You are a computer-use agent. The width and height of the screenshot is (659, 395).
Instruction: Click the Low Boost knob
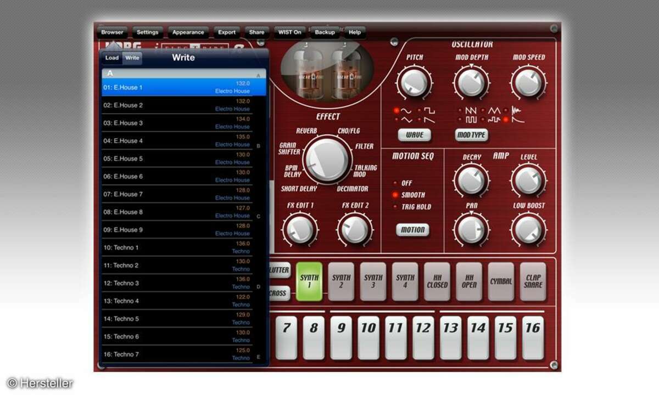528,229
